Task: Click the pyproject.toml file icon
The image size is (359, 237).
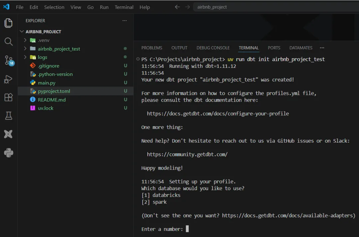Action: pyautogui.click(x=33, y=91)
